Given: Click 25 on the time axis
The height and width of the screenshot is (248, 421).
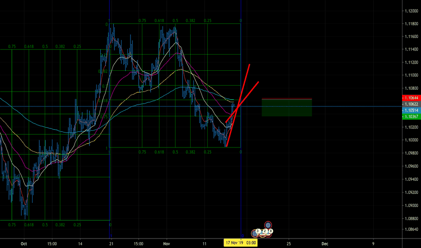Looking at the screenshot, I should click(288, 243).
